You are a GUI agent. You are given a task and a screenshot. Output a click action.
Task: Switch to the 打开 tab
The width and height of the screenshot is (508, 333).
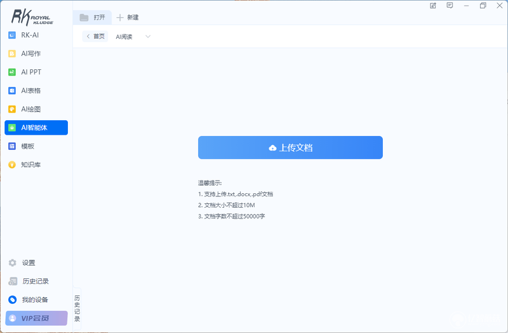(x=92, y=18)
